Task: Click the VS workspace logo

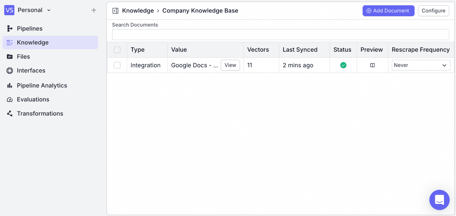Action: point(9,10)
